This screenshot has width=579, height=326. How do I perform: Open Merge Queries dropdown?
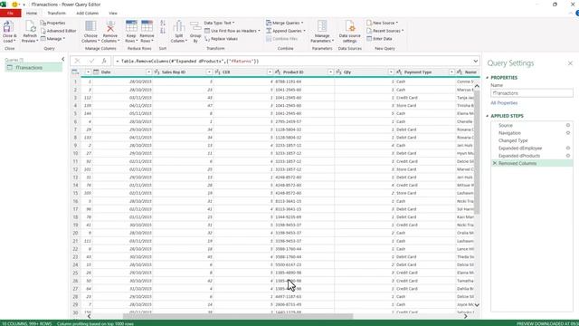coord(285,23)
